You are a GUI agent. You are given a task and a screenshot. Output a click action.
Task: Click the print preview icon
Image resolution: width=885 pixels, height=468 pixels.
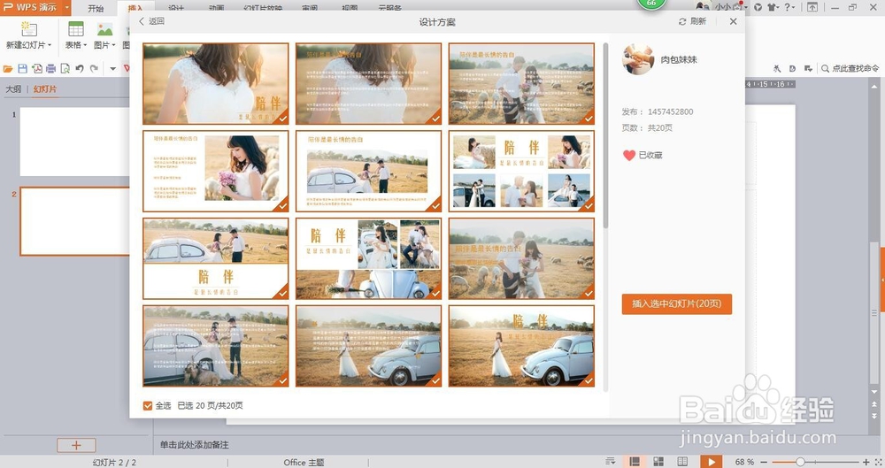65,68
